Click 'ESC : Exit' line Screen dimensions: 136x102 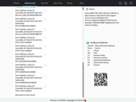coord(92,53)
